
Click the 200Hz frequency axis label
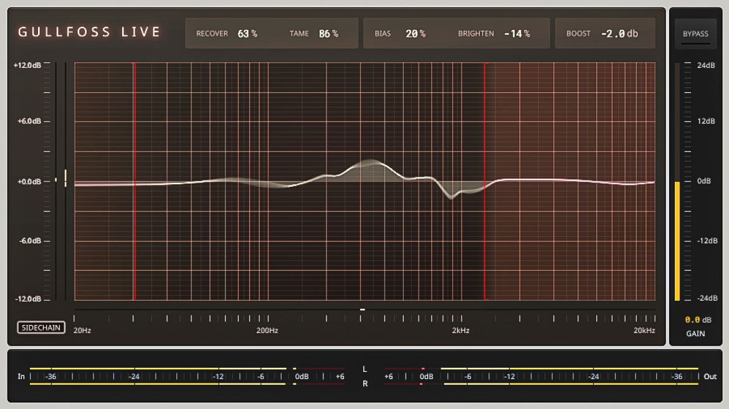[267, 331]
